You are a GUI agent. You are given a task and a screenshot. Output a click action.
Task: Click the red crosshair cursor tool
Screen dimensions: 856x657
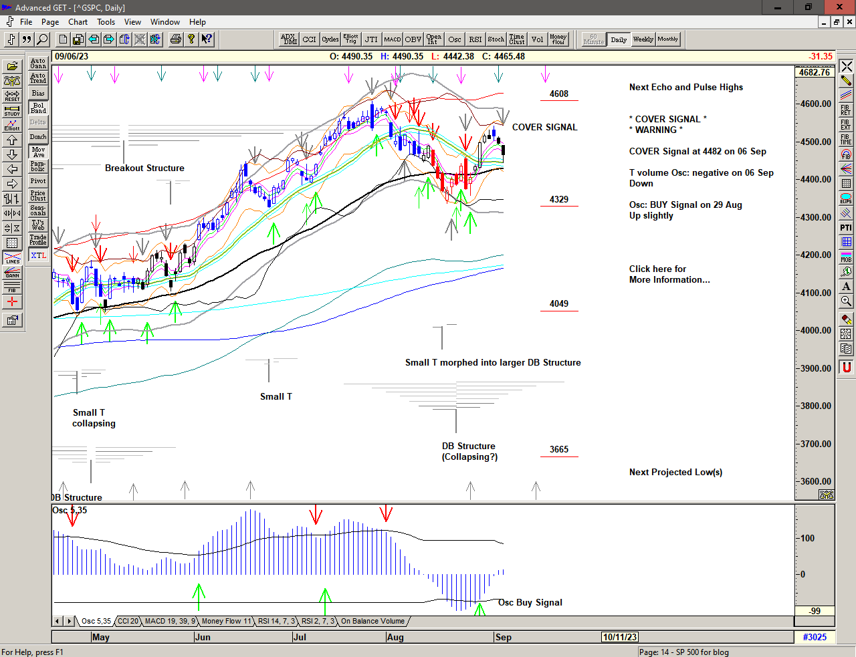12,302
